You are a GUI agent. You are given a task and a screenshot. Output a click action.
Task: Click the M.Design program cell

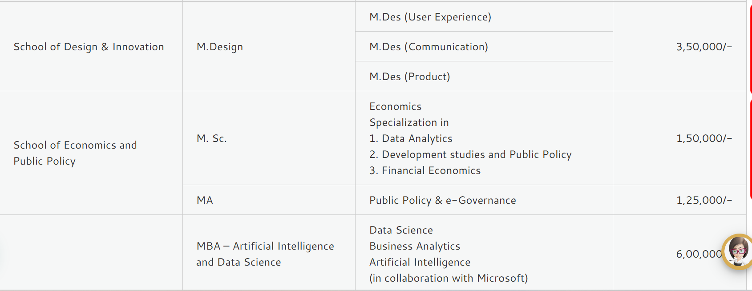click(220, 47)
